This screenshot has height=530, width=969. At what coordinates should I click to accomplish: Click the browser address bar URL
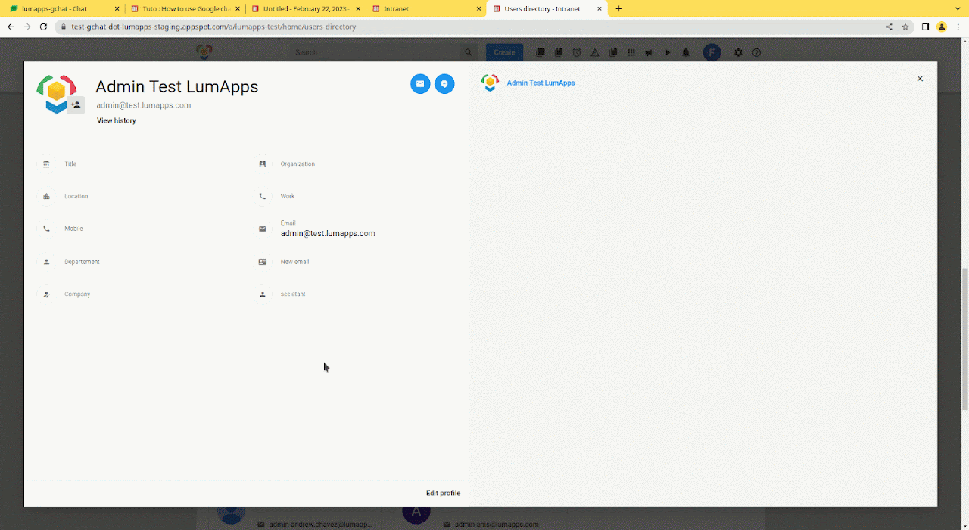[x=213, y=26]
